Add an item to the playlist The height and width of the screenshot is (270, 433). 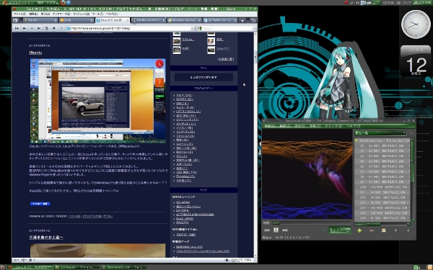click(359, 230)
